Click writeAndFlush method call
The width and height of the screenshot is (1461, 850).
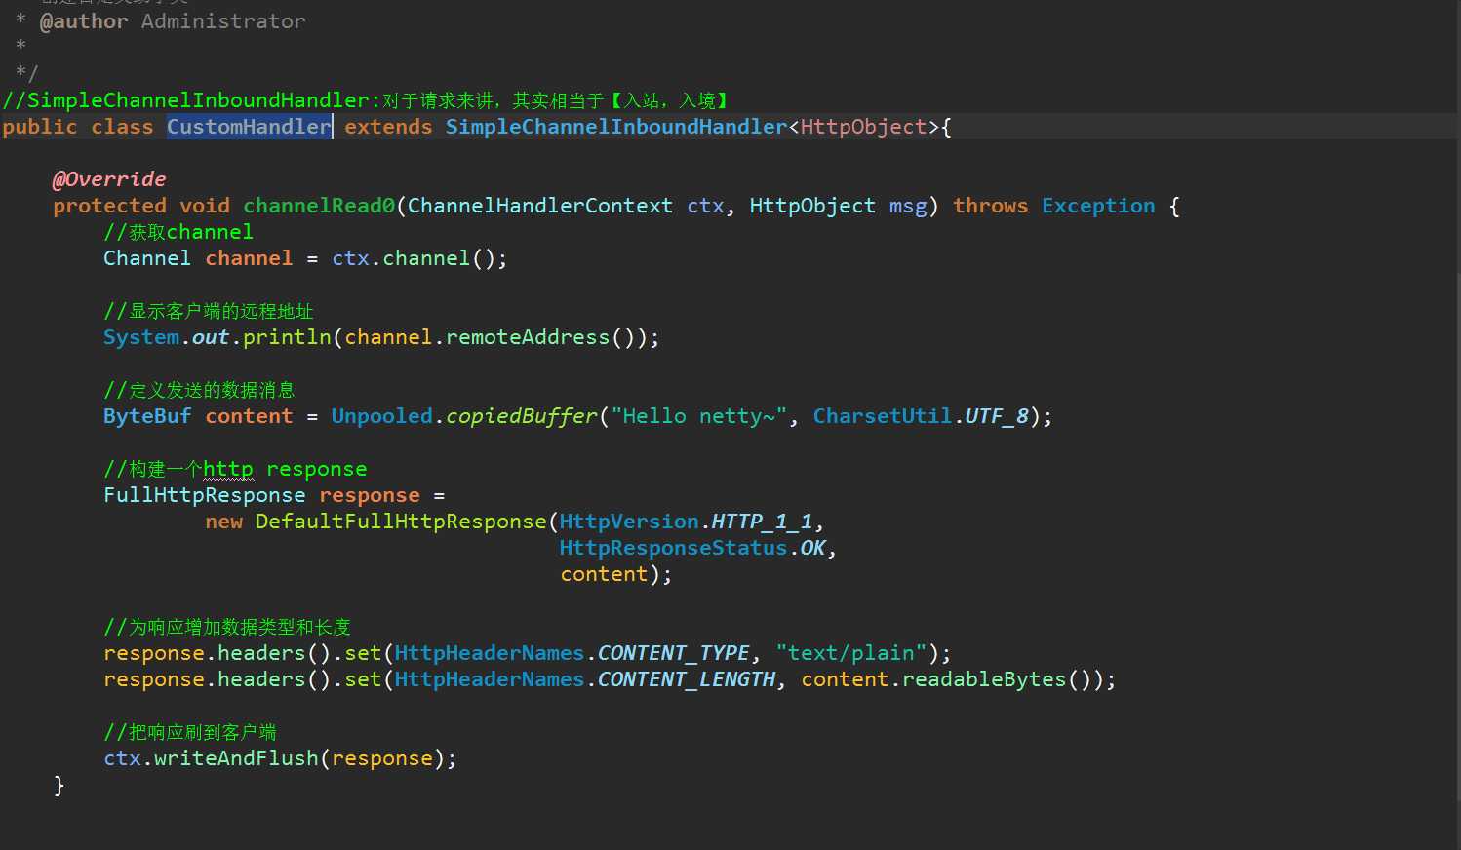(x=236, y=758)
